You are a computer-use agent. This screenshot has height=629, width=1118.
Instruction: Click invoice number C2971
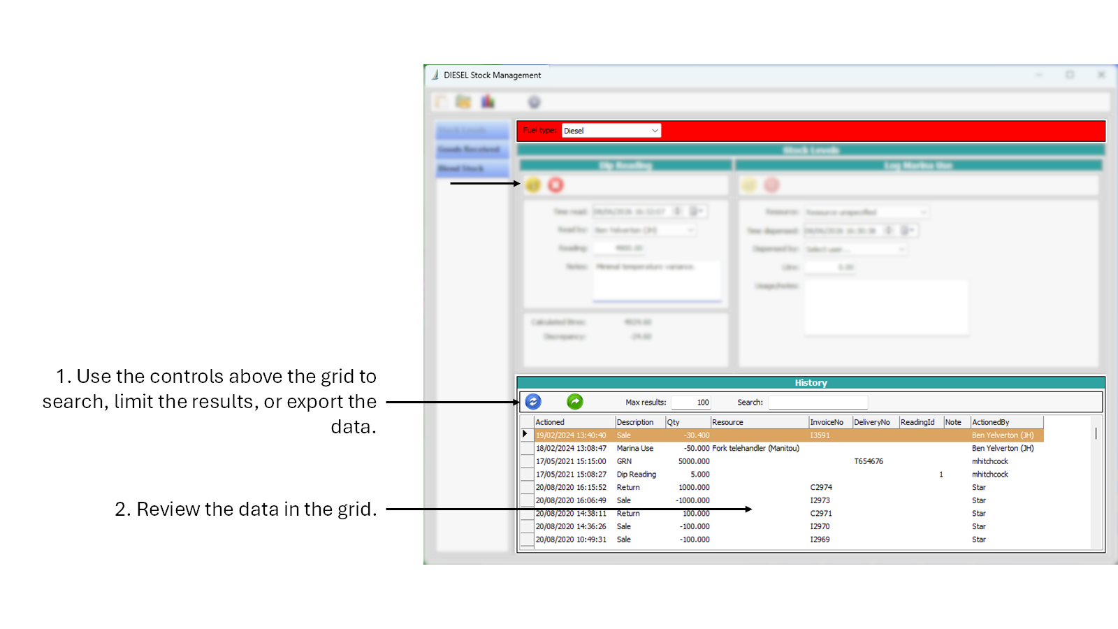[821, 514]
